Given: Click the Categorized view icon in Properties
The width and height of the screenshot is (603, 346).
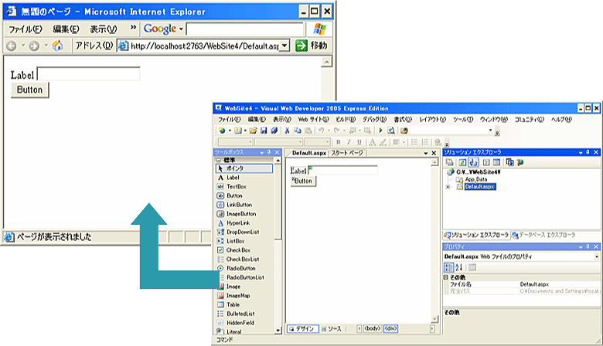Looking at the screenshot, I should point(449,267).
